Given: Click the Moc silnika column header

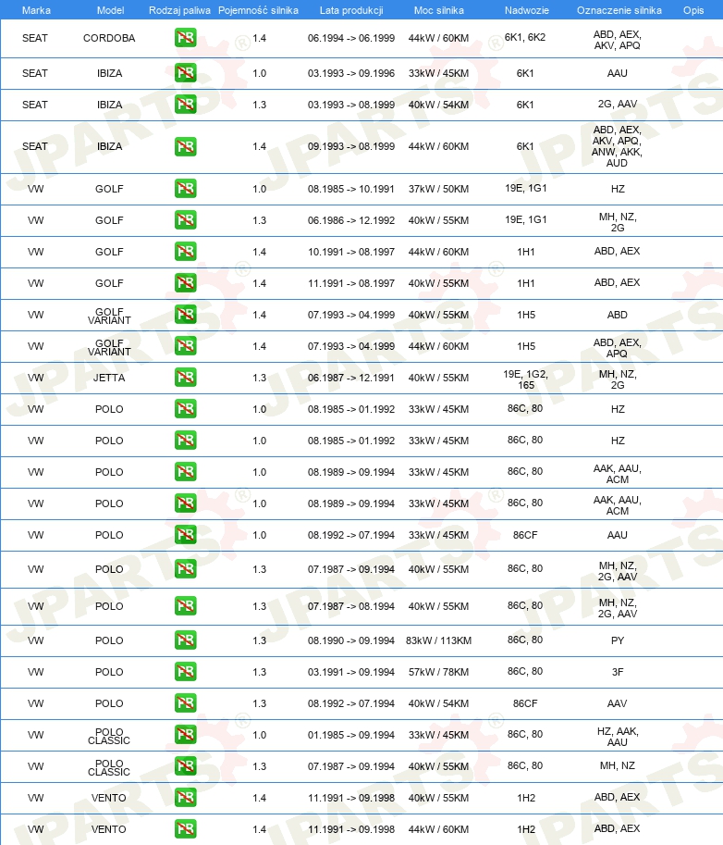Looking at the screenshot, I should (439, 10).
